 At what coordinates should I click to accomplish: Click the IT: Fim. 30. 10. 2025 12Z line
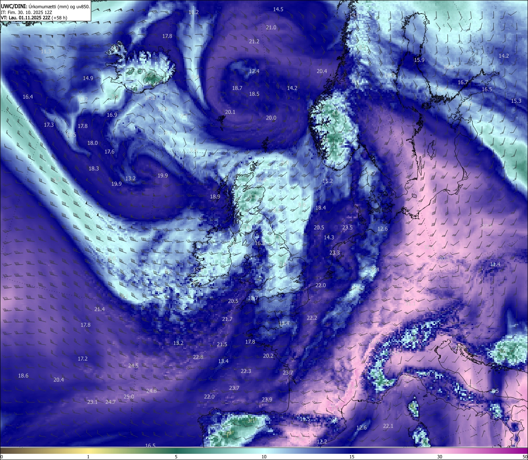click(x=26, y=12)
